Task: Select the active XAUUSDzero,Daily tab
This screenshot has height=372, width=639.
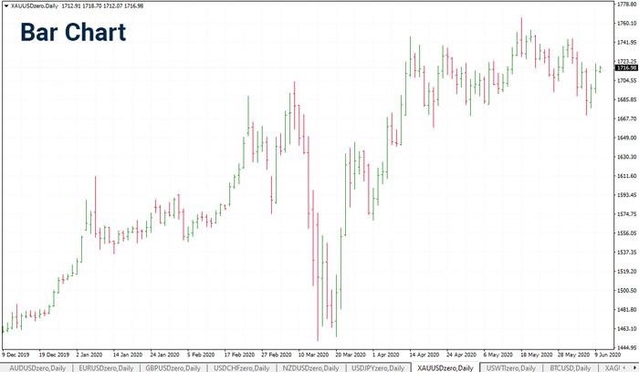Action: click(447, 367)
